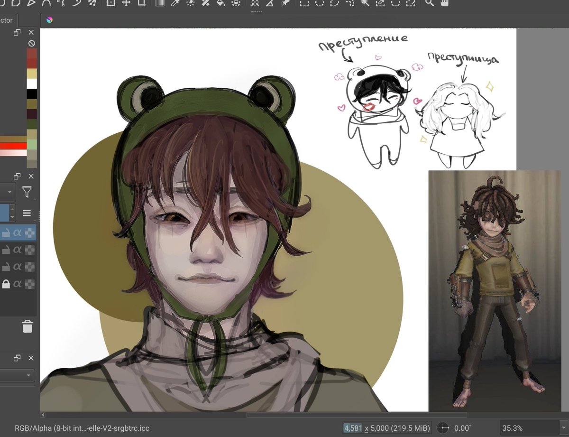Select the Zoom magnifier tool
Viewport: 569px width, 437px height.
click(x=429, y=3)
